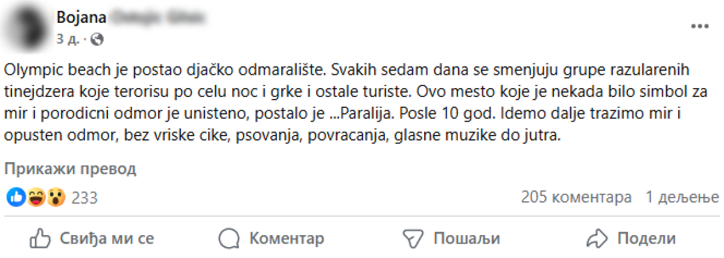Screen dimensions: 724x258
Task: Click Прикажи превод to translate post
Action: pyautogui.click(x=71, y=169)
